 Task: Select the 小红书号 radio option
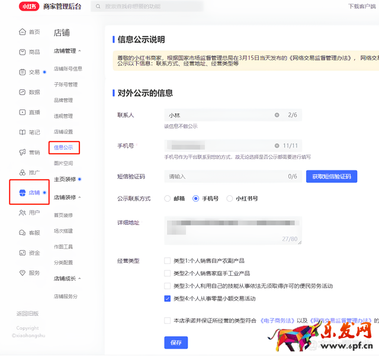click(230, 199)
